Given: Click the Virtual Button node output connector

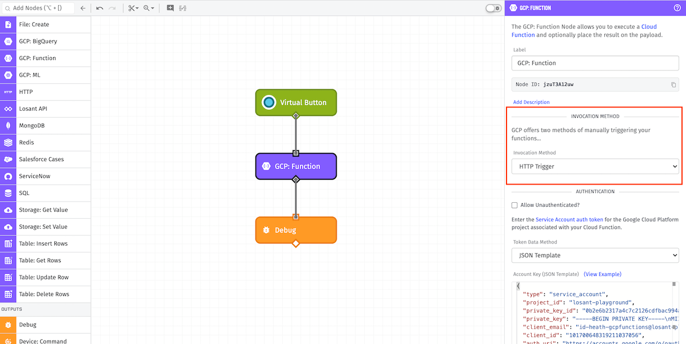Looking at the screenshot, I should pos(296,116).
